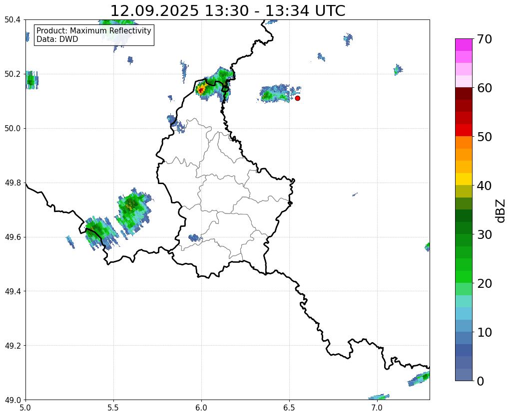Click the magenta top colorbar segment

pyautogui.click(x=464, y=44)
